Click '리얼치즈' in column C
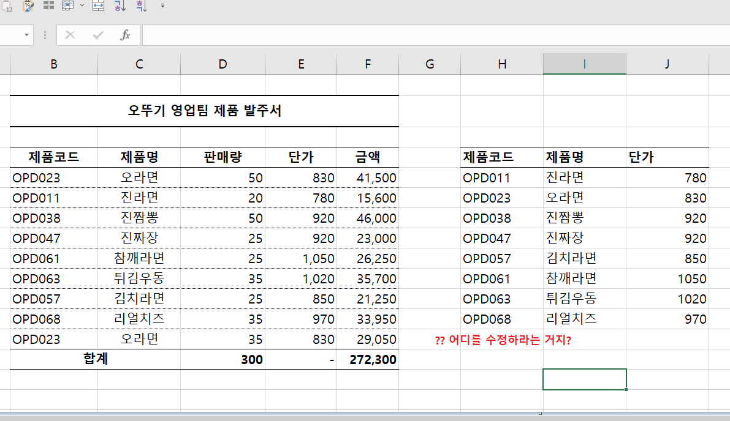The image size is (730, 421). tap(139, 319)
